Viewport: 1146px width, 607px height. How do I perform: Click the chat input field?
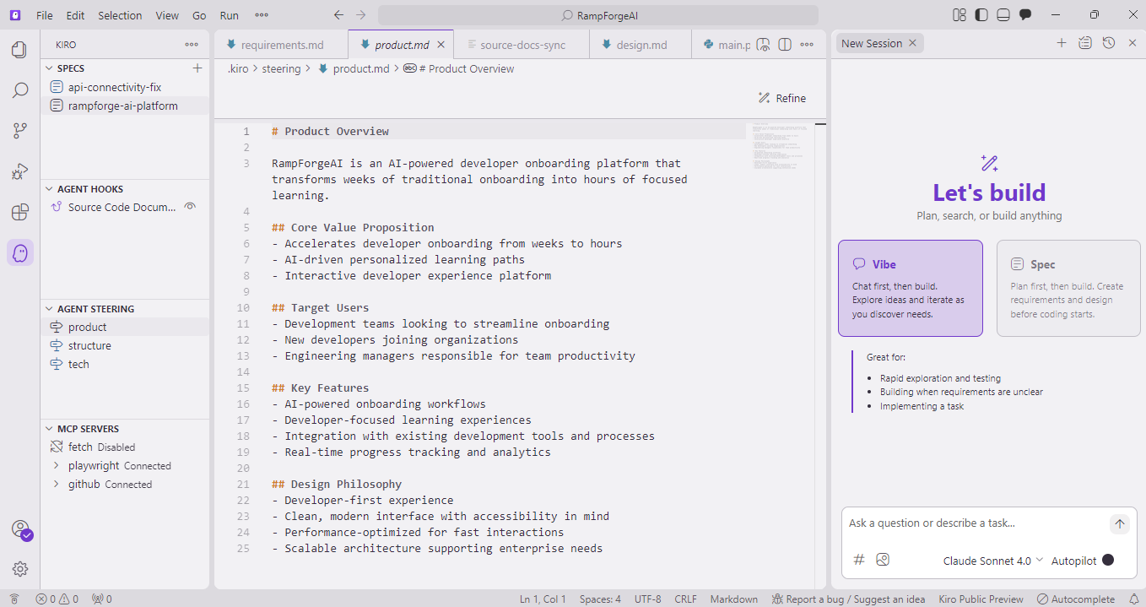click(976, 523)
